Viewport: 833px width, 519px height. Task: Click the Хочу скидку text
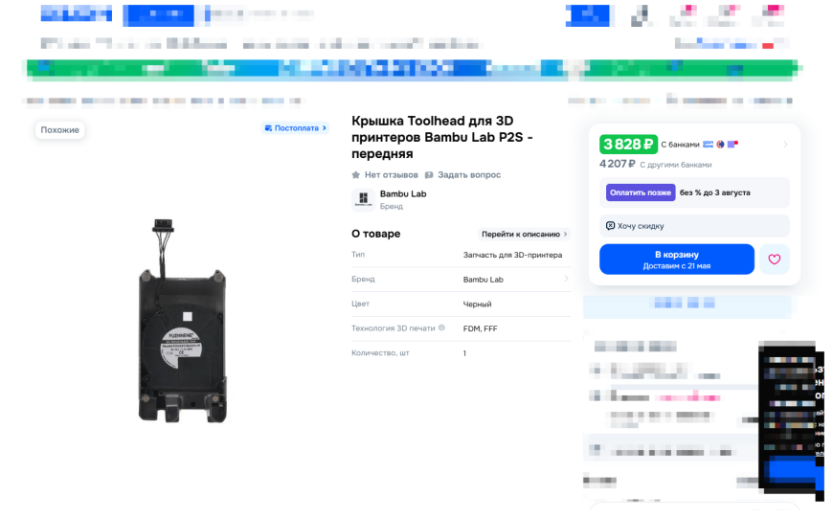641,226
